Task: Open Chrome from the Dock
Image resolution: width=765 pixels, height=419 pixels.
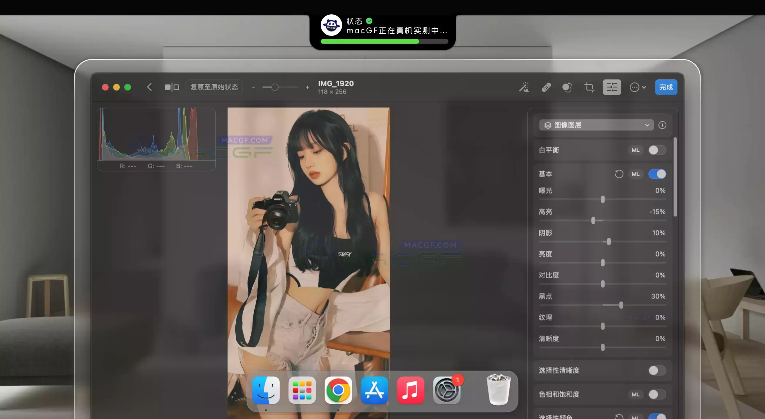Action: [x=338, y=390]
